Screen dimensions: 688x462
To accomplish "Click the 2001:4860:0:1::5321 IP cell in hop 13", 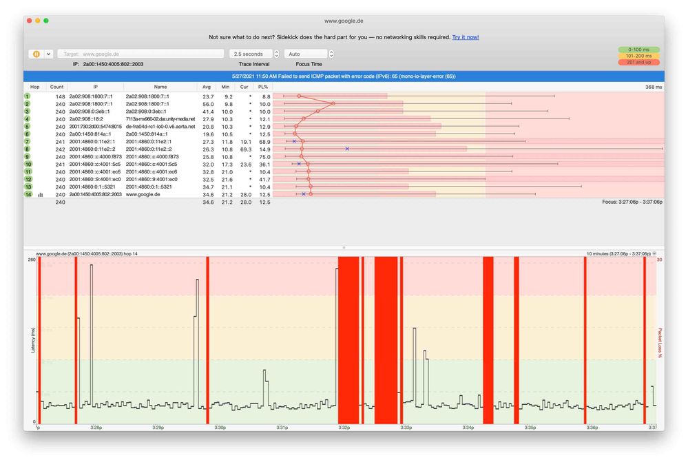I will (x=92, y=187).
